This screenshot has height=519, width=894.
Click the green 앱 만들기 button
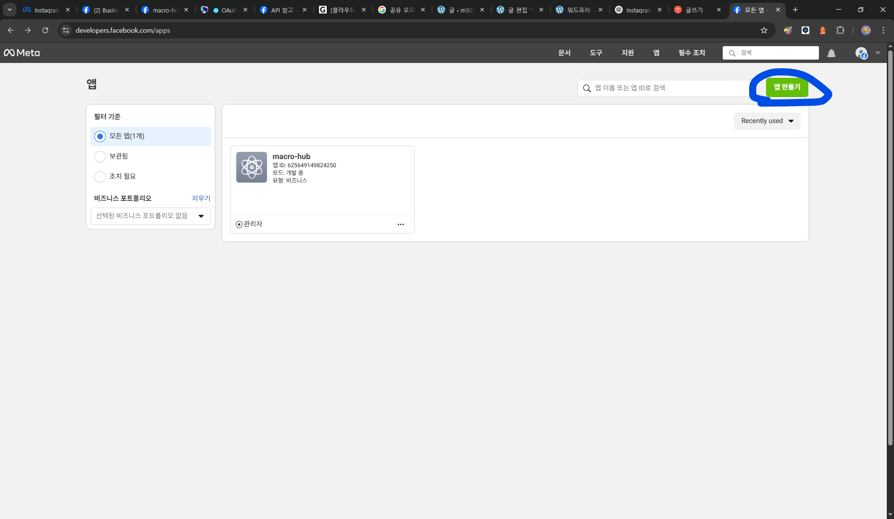[787, 87]
